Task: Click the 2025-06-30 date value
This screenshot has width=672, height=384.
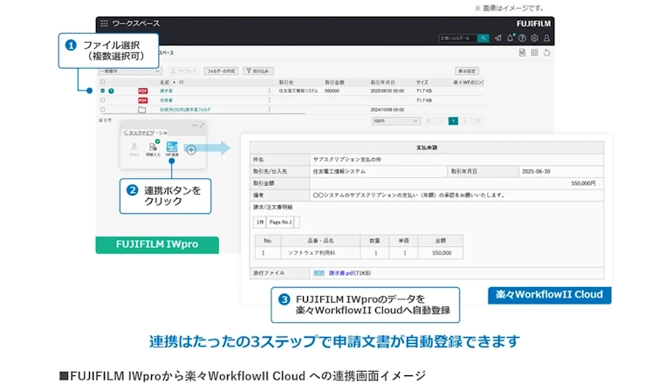Action: (x=536, y=171)
